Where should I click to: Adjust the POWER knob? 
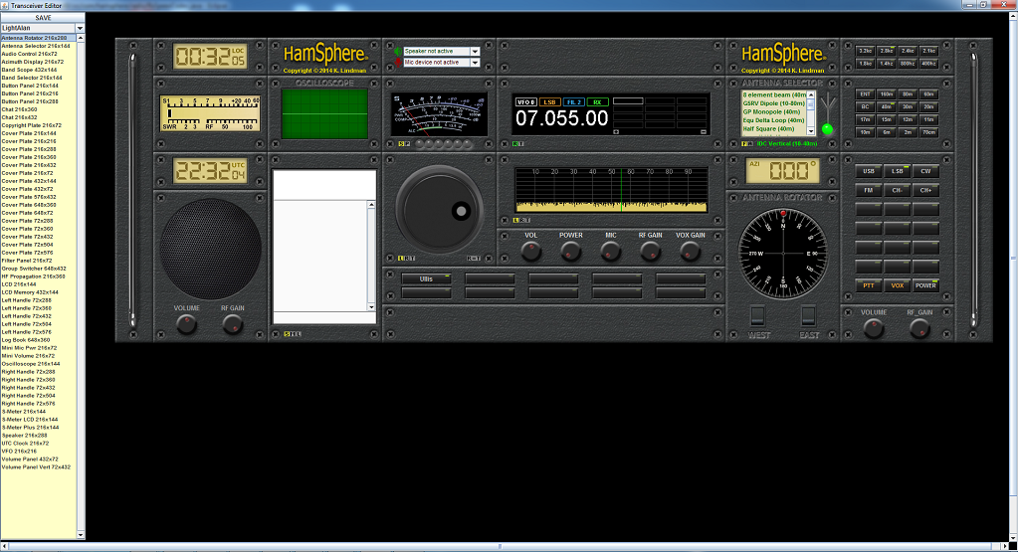click(570, 252)
